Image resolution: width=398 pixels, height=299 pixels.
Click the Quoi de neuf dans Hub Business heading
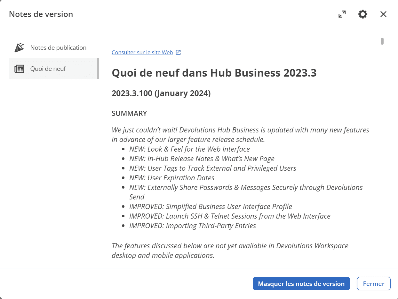214,73
